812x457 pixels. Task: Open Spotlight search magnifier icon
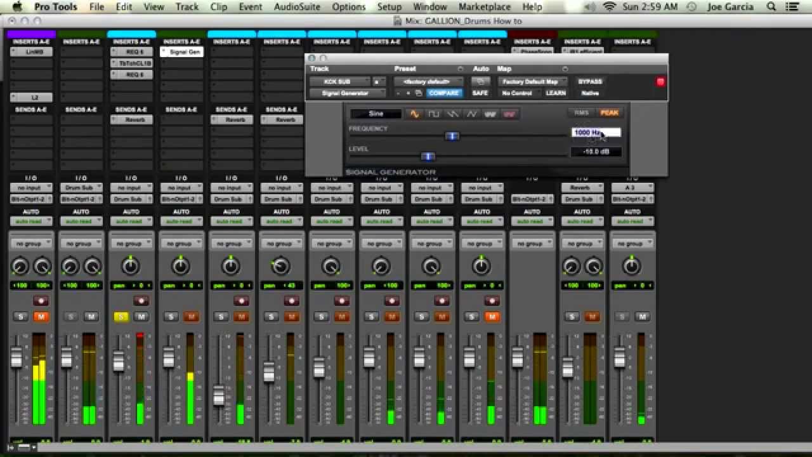click(x=771, y=7)
